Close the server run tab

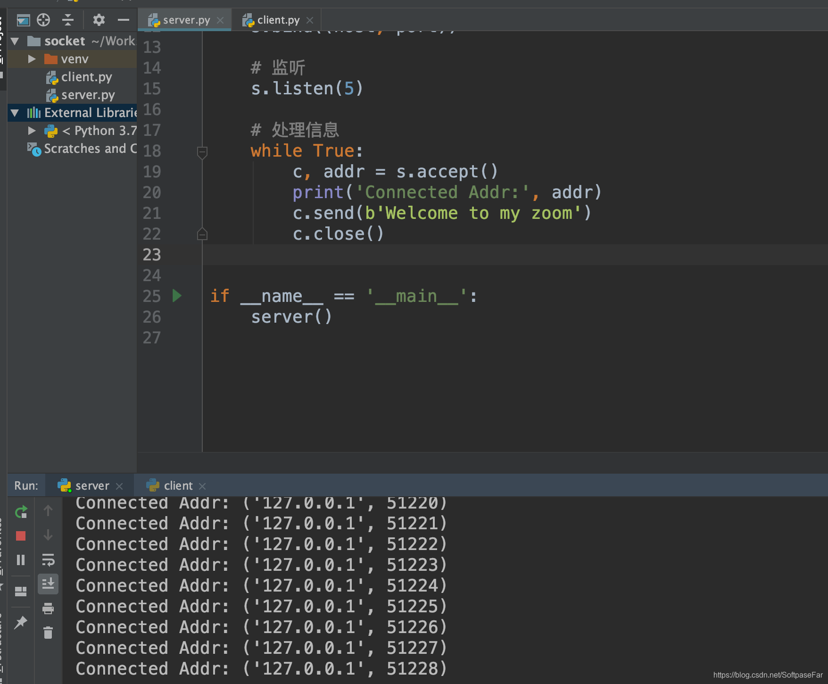(119, 486)
